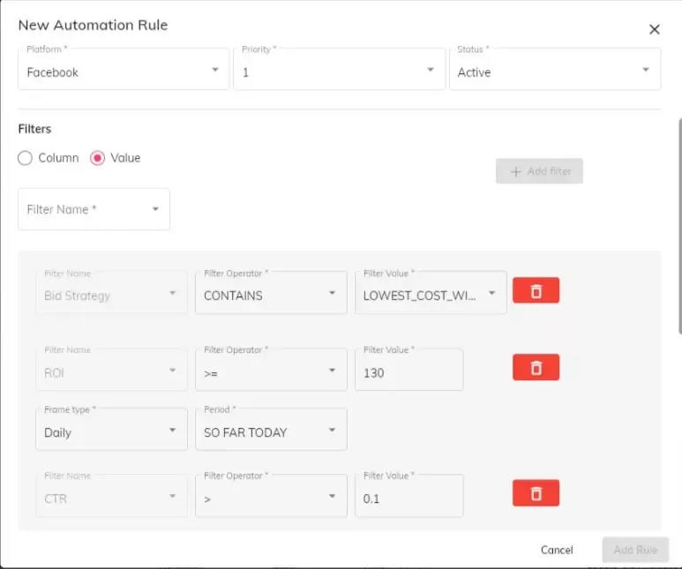
Task: Click the ROI filter value field 130
Action: 408,372
